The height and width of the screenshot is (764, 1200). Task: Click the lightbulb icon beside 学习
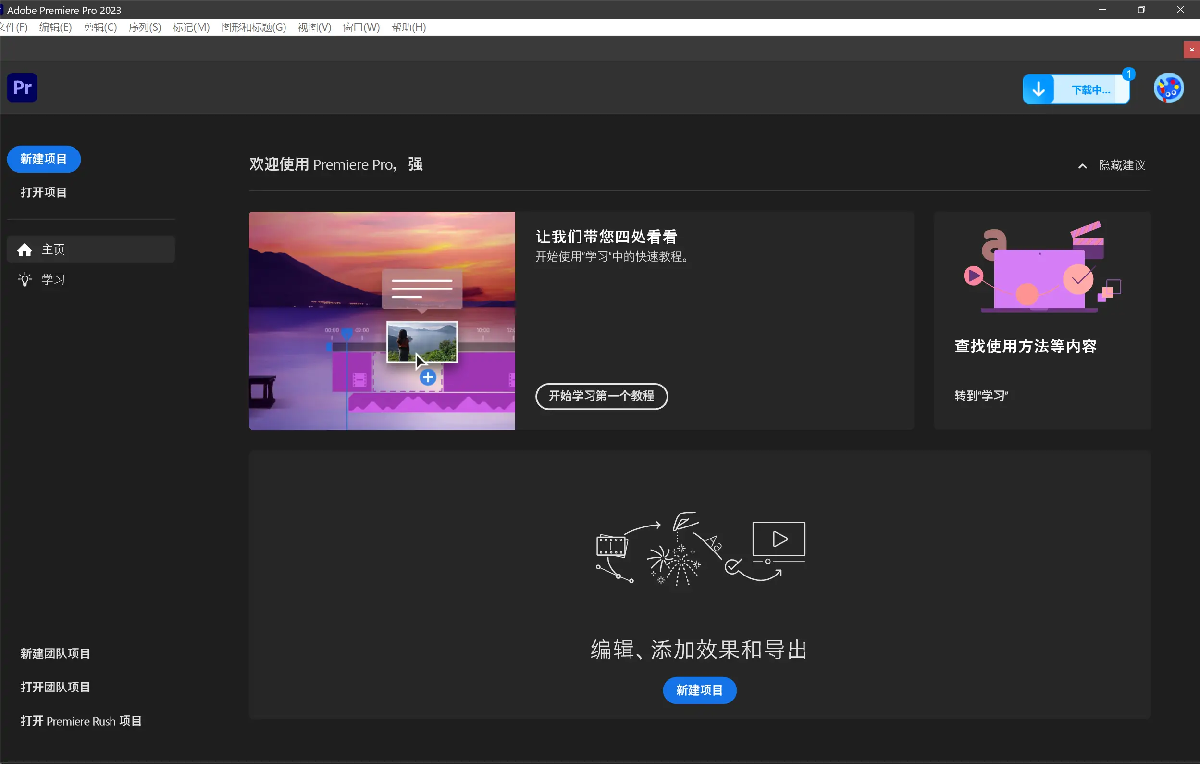tap(25, 279)
